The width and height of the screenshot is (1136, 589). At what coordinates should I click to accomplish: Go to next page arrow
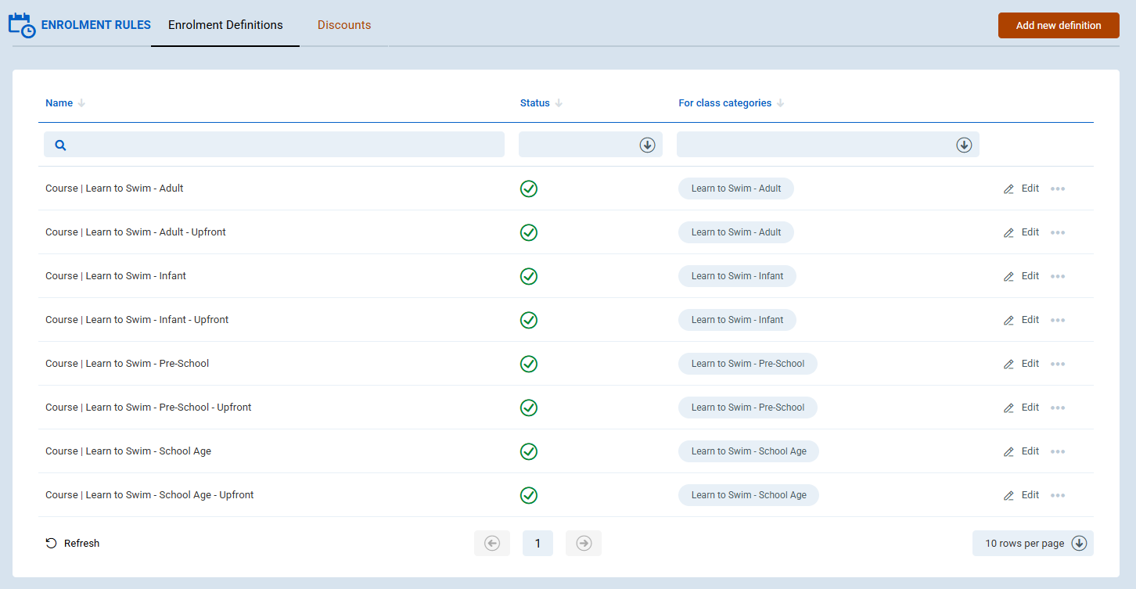584,544
